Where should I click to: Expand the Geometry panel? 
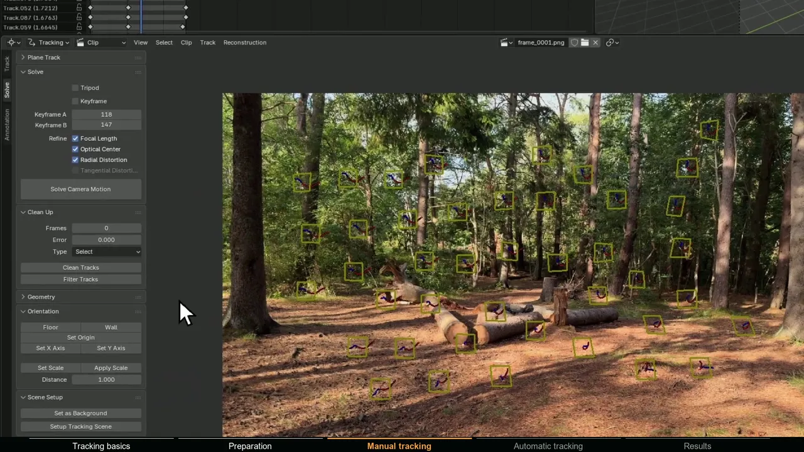[23, 297]
